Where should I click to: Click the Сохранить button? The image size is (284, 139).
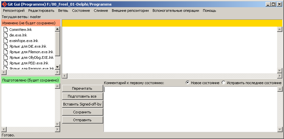pos(83,112)
